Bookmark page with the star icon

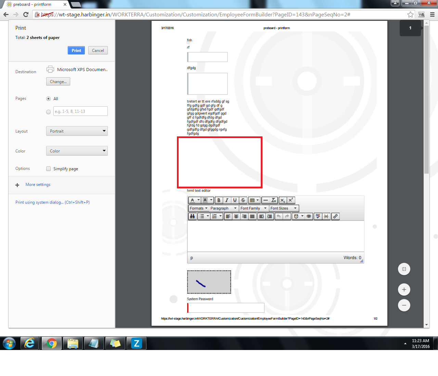[x=410, y=14]
